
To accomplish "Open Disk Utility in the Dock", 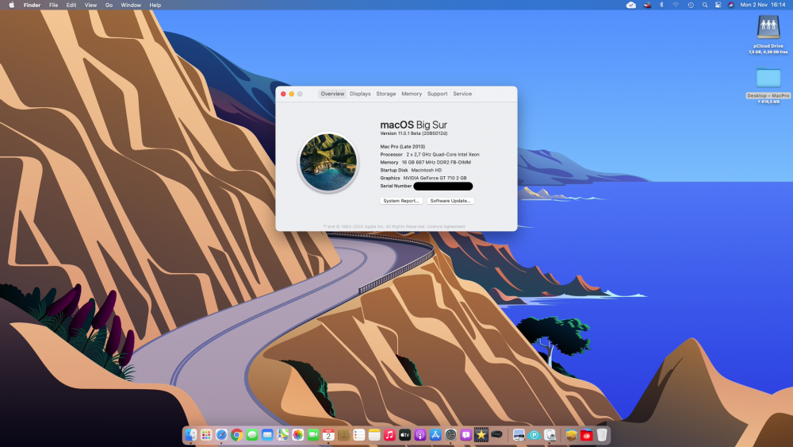I will [x=550, y=434].
